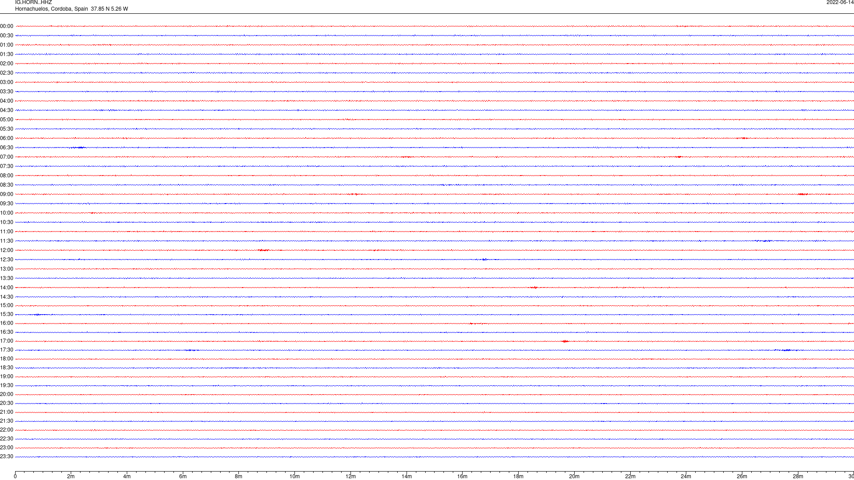
Task: Select the 02:30 time row label
Action: [x=7, y=73]
